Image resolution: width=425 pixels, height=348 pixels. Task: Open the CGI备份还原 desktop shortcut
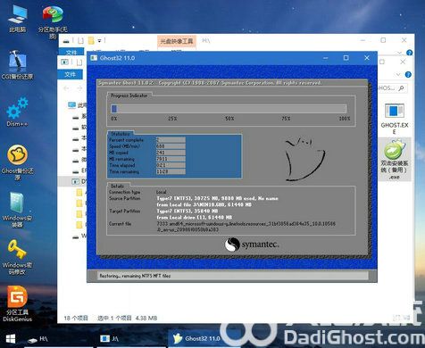pyautogui.click(x=17, y=64)
